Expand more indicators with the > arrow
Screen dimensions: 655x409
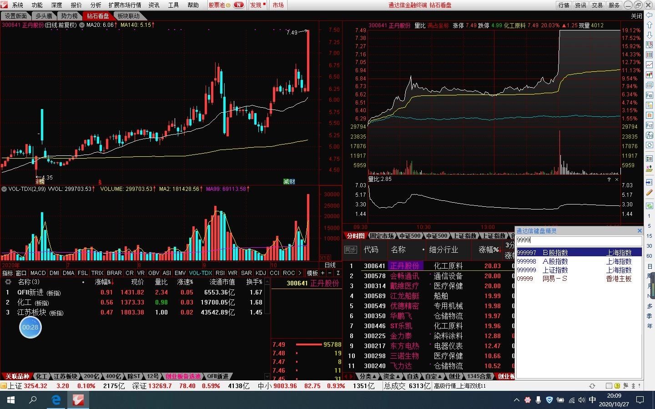pos(300,273)
